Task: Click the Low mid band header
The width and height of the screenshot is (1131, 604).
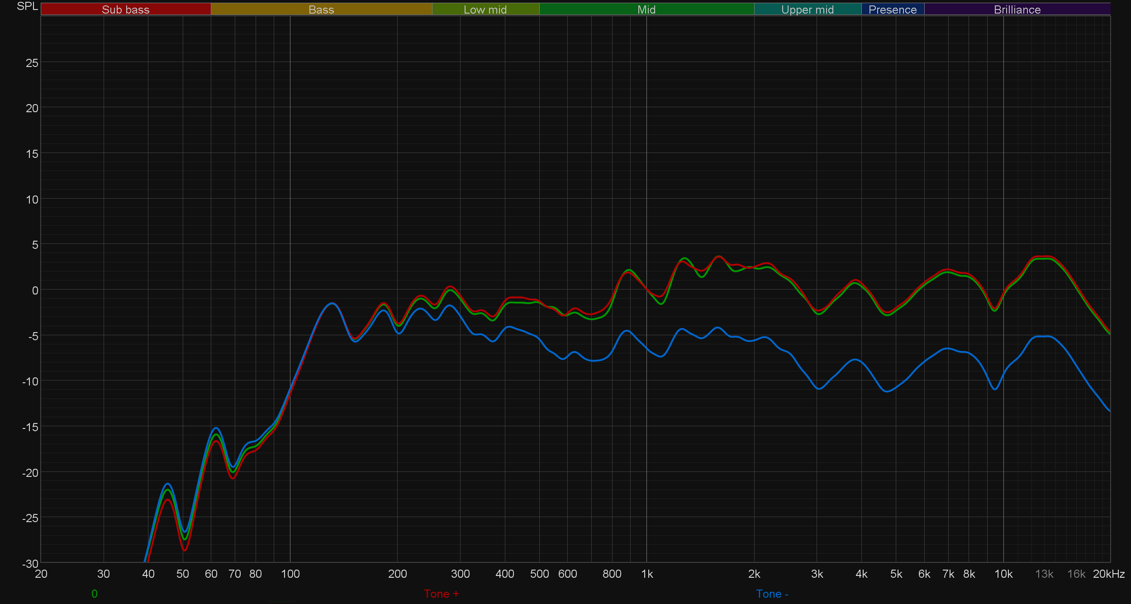Action: click(x=485, y=10)
